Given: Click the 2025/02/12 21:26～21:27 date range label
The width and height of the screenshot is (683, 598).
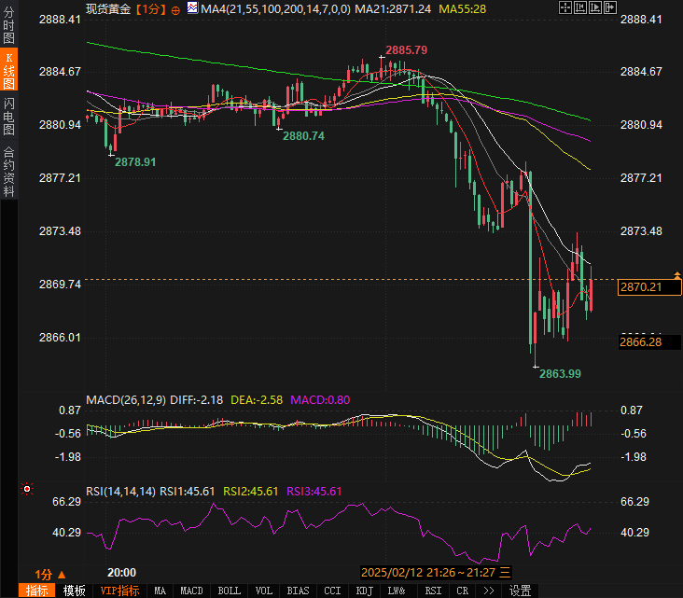Looking at the screenshot, I should click(428, 572).
